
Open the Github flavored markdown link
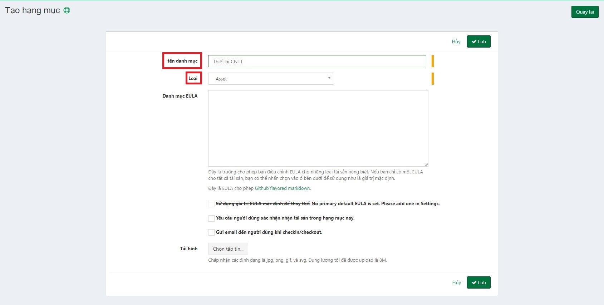[283, 188]
